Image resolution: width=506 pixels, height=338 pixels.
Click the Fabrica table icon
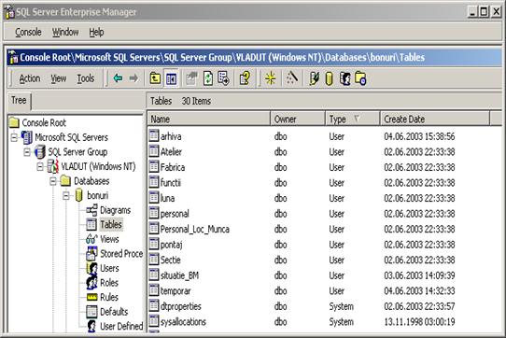154,166
